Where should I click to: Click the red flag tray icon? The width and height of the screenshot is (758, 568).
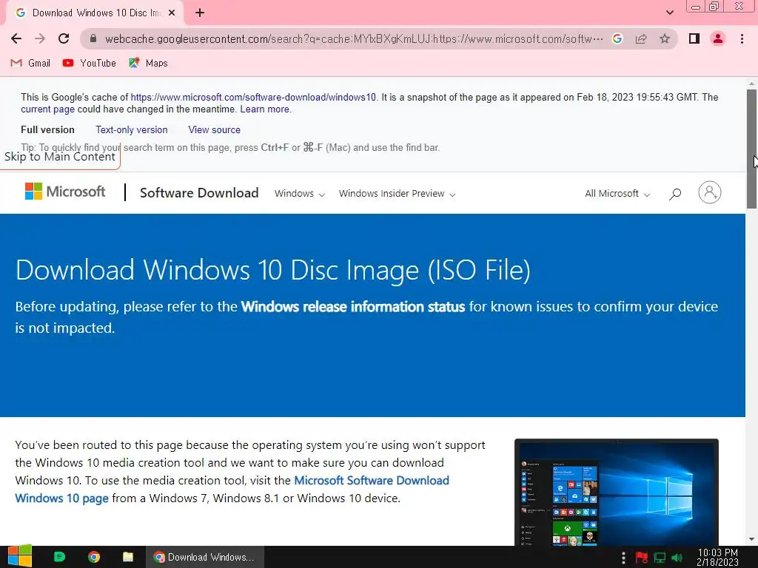tap(642, 558)
